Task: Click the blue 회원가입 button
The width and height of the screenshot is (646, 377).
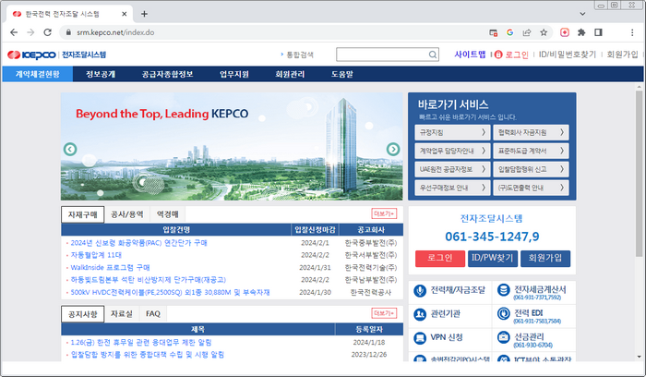Action: tap(545, 259)
